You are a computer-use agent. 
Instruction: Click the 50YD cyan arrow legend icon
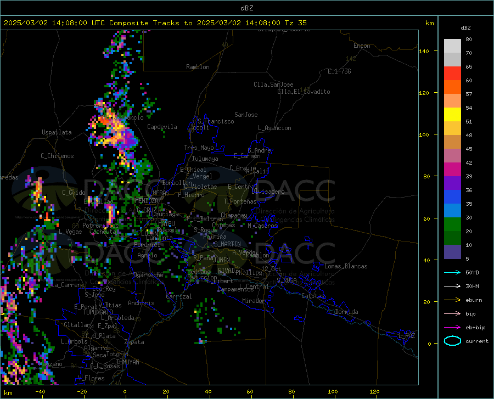452,272
